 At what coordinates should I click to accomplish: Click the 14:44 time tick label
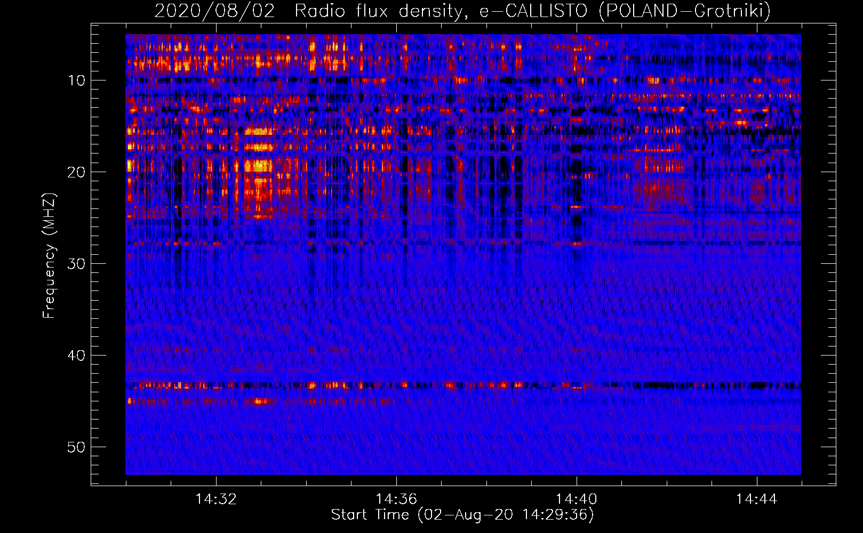tap(757, 499)
